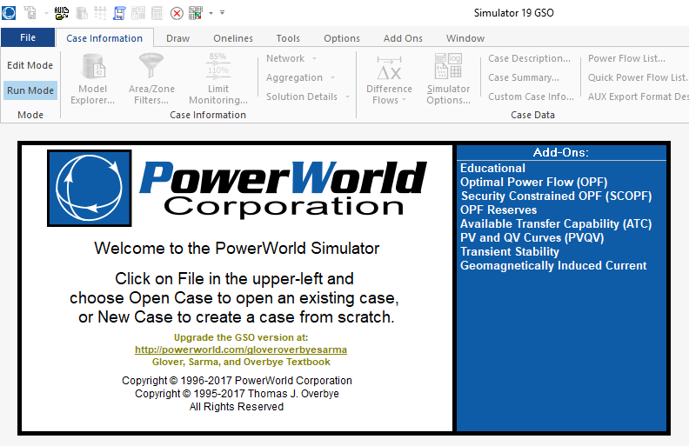
Task: Open Case Description
Action: tap(530, 58)
